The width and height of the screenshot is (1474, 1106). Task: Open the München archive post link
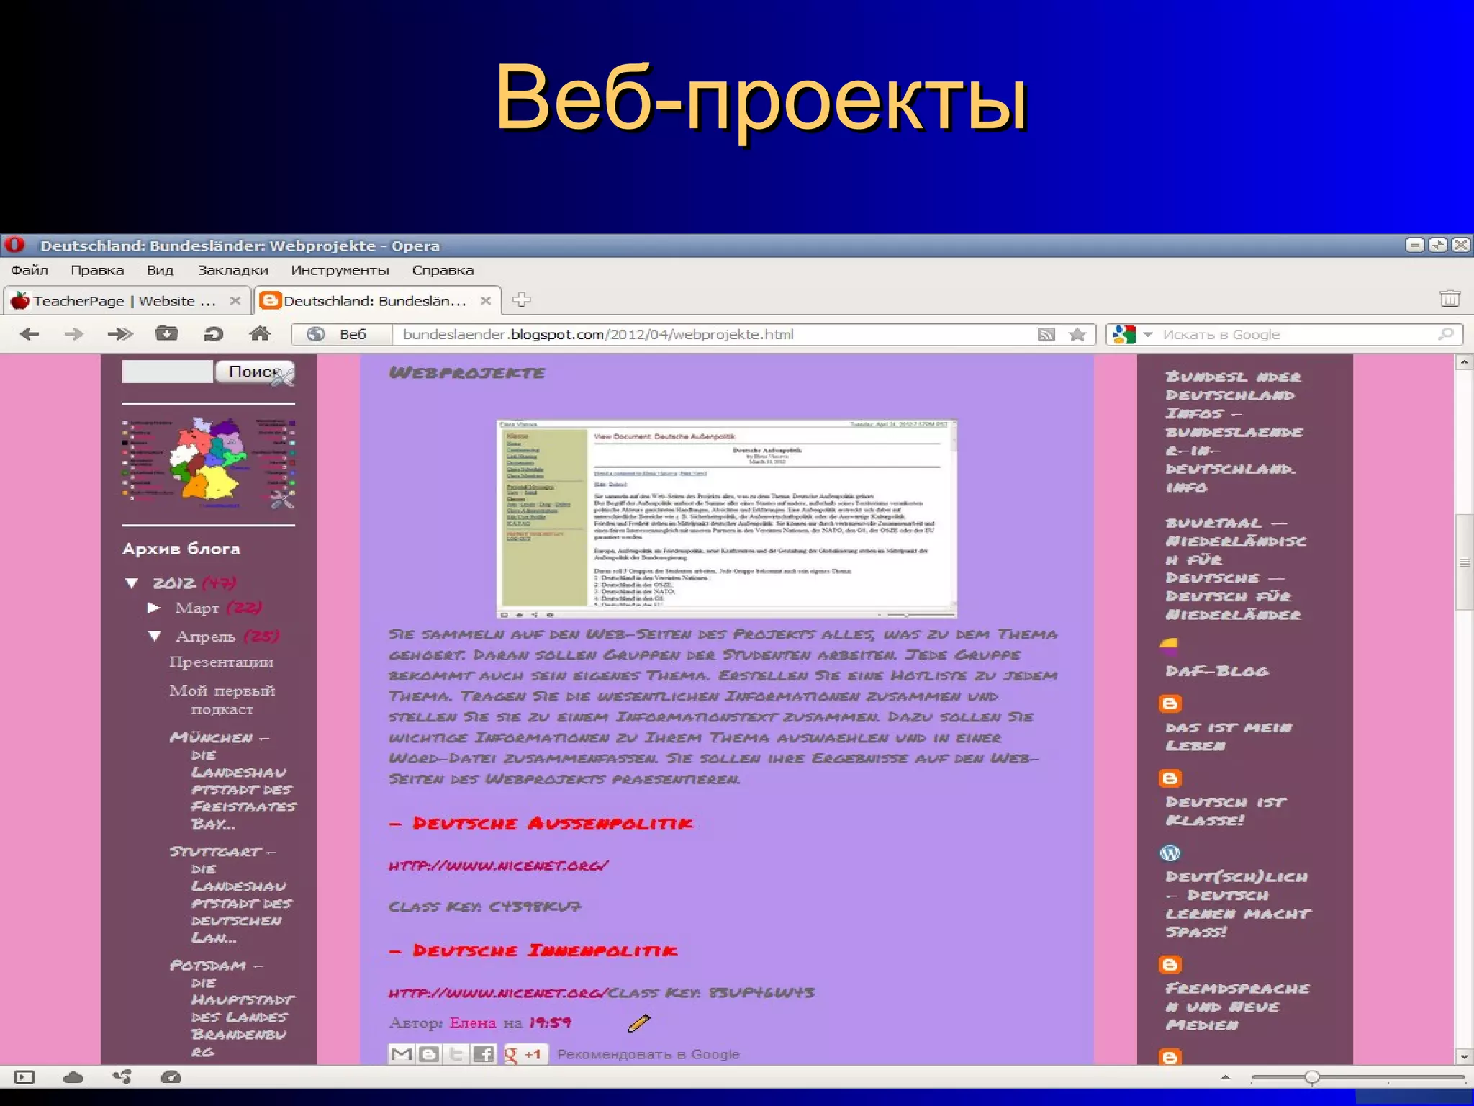(x=232, y=781)
